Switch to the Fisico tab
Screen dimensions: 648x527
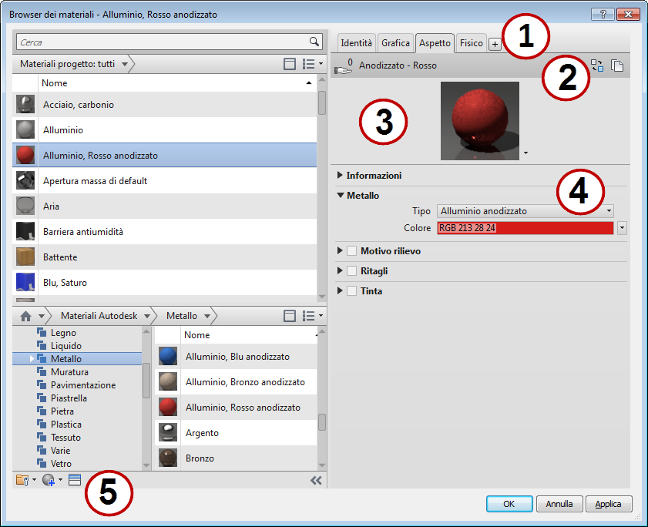pos(471,43)
